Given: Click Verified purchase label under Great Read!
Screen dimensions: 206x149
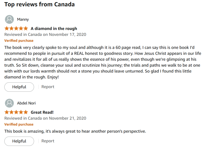Looking at the screenshot, I should tap(19, 124).
